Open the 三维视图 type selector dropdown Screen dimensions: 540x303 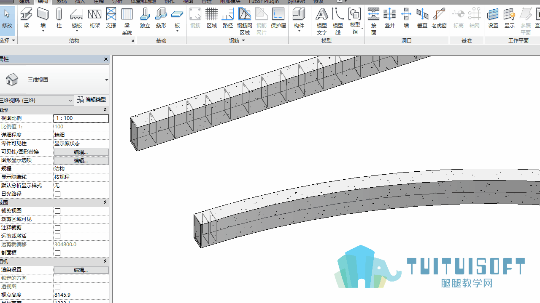coord(106,80)
